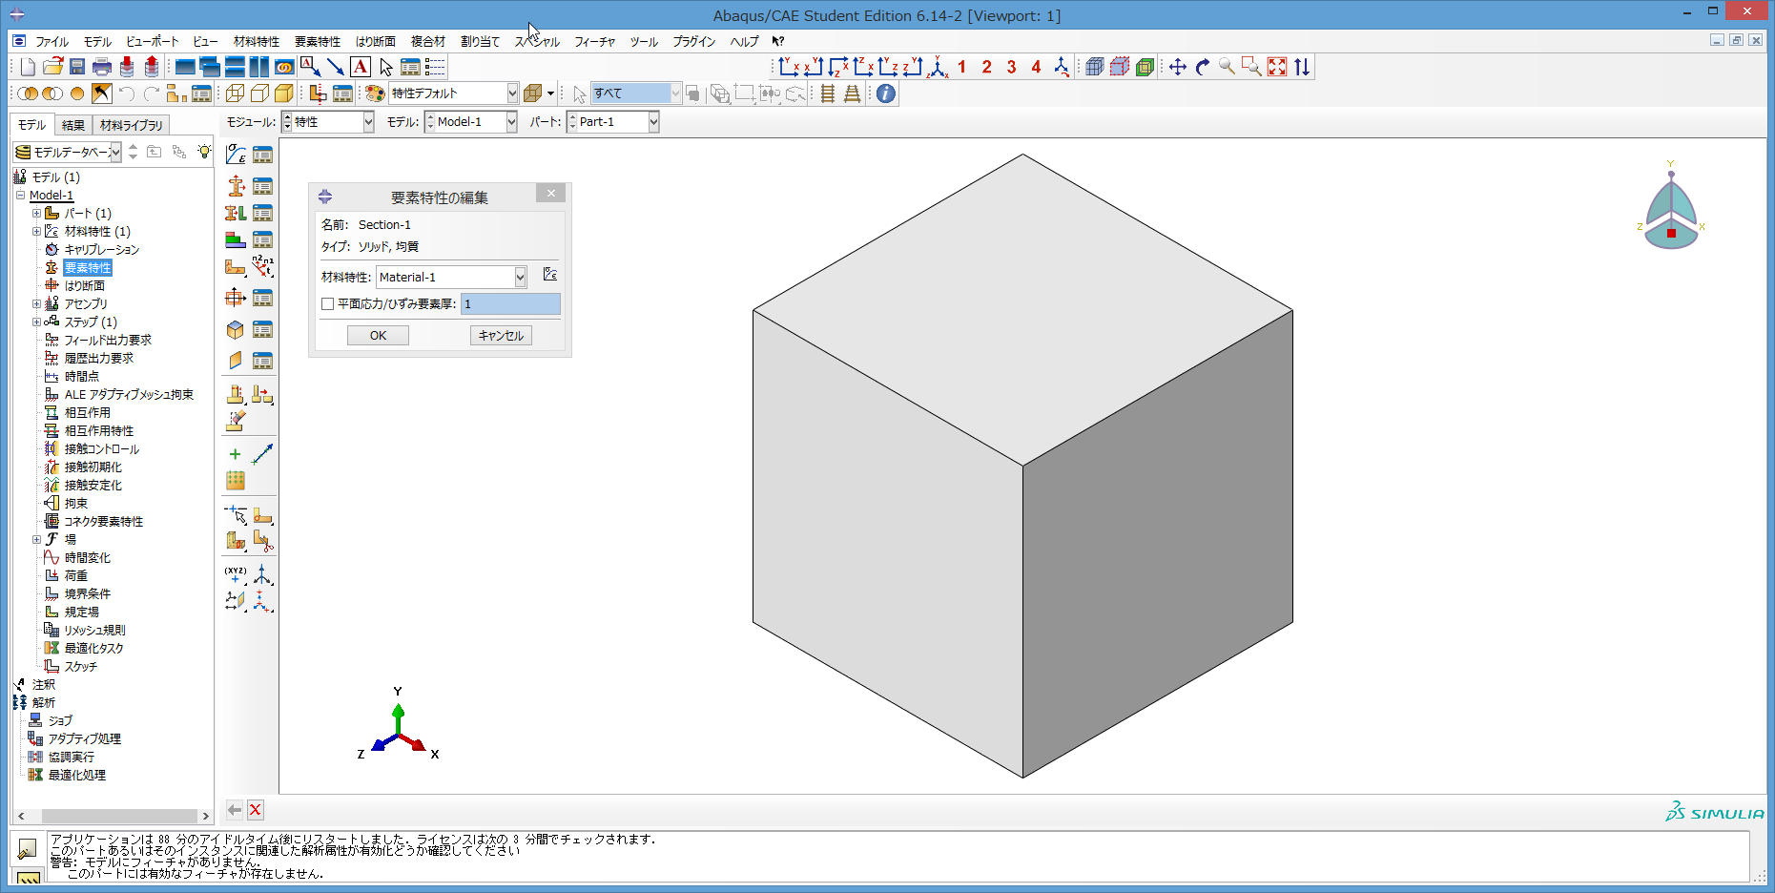Open the ツール menu
The height and width of the screenshot is (893, 1775).
(644, 42)
